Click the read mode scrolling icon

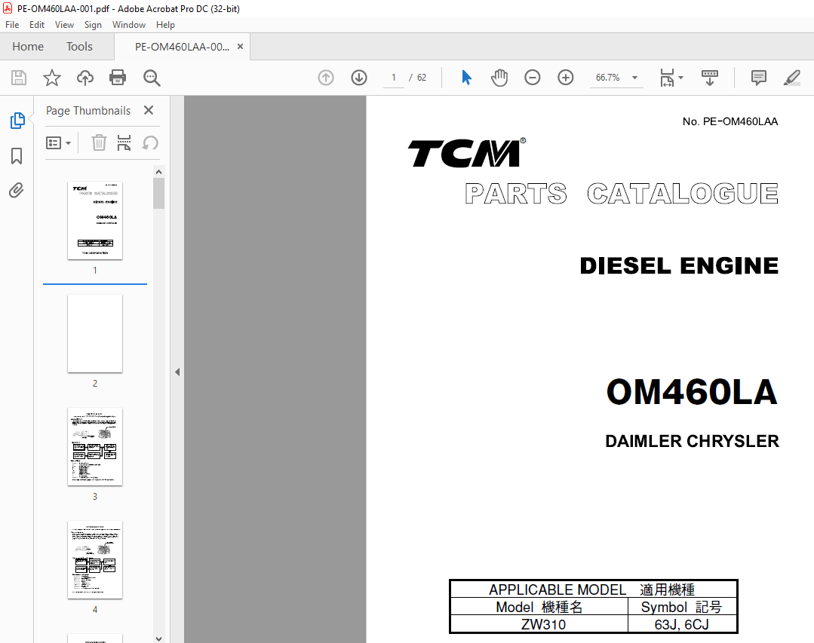click(710, 78)
